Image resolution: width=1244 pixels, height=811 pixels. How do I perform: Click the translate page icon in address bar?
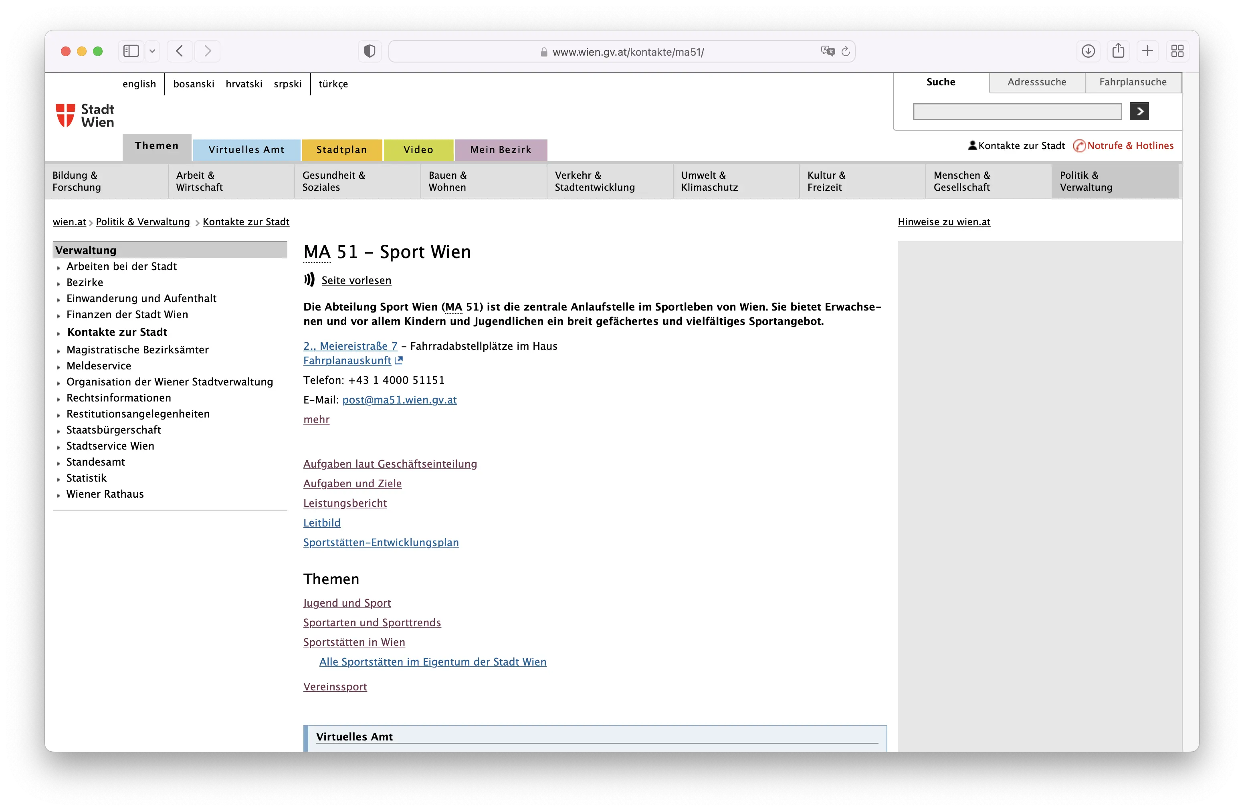point(828,51)
